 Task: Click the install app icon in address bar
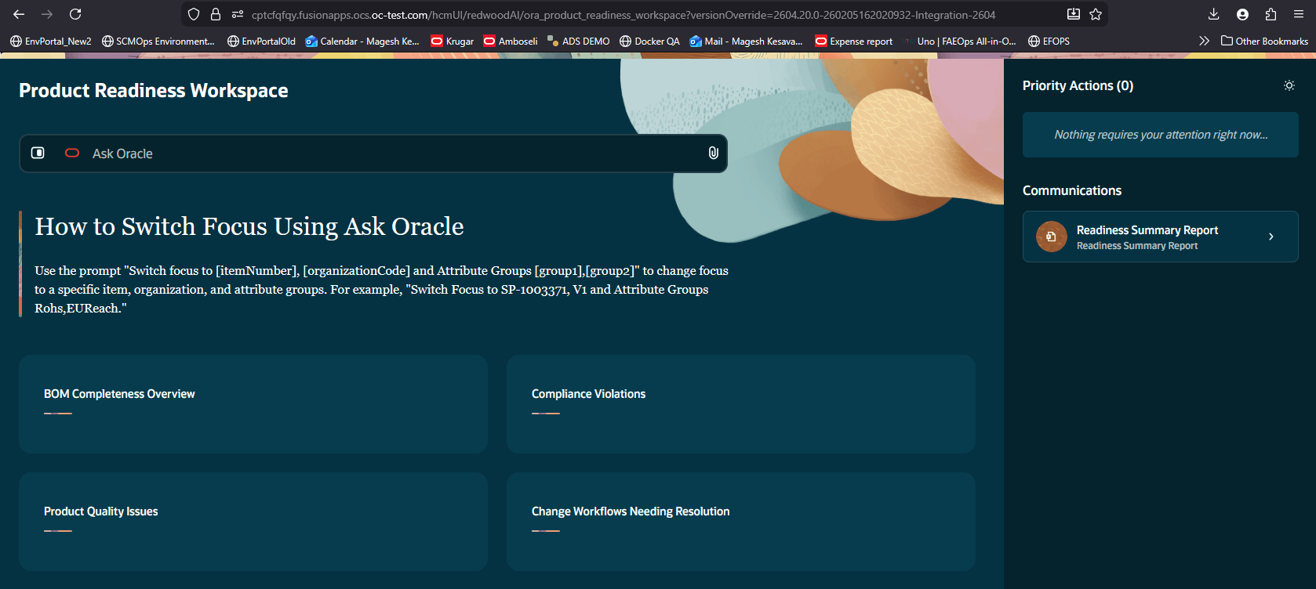coord(1074,14)
